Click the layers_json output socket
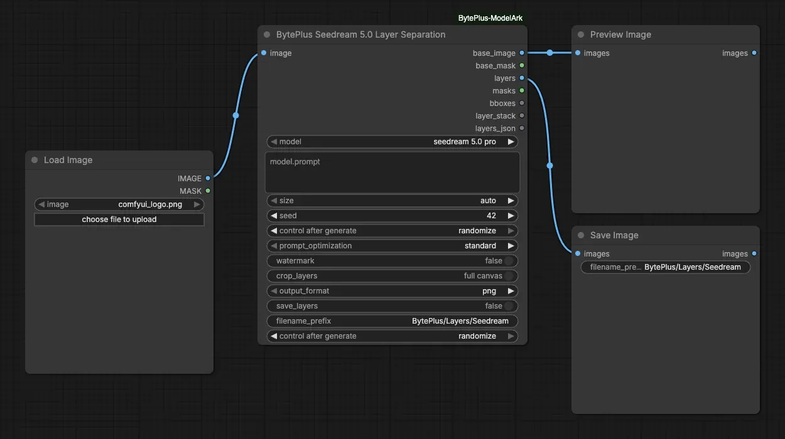Viewport: 785px width, 439px height. pos(522,129)
